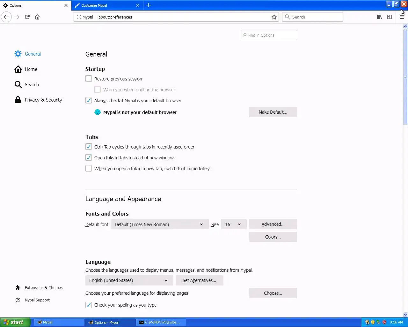Click the house icon for Home category
The width and height of the screenshot is (408, 327).
point(18,69)
